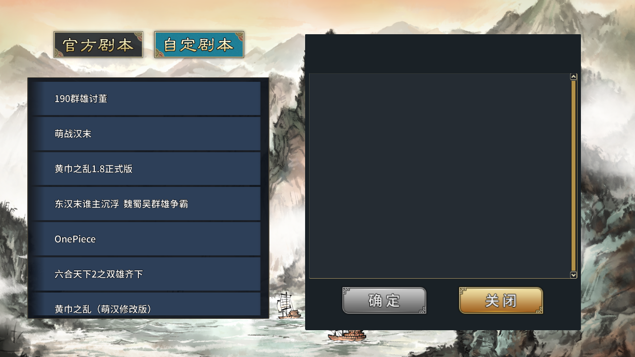
Task: Confirm selection with the 确定 button
Action: (384, 300)
